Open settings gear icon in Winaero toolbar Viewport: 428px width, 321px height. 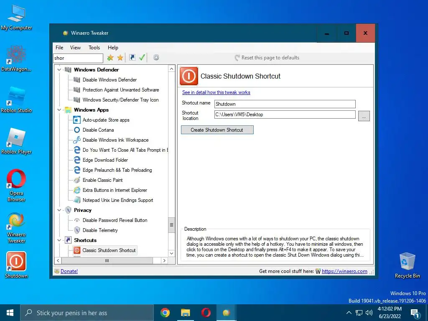click(x=156, y=57)
